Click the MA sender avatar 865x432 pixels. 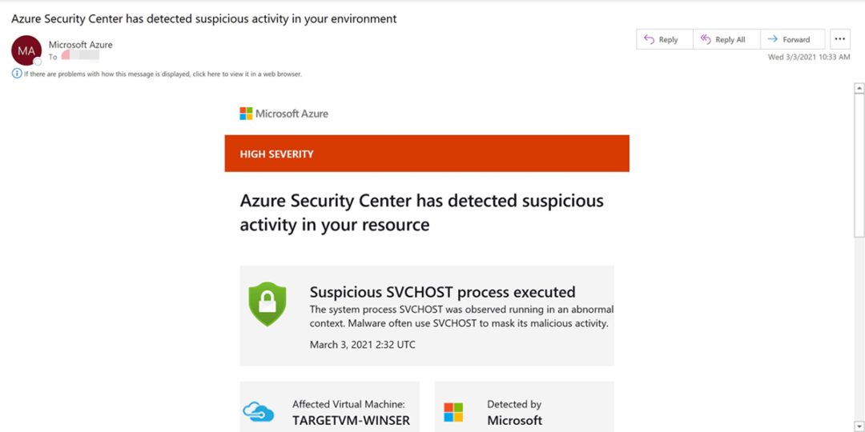[x=26, y=50]
